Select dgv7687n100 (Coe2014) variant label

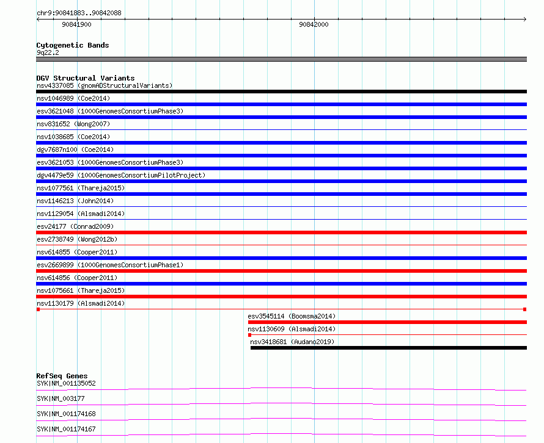(x=75, y=149)
